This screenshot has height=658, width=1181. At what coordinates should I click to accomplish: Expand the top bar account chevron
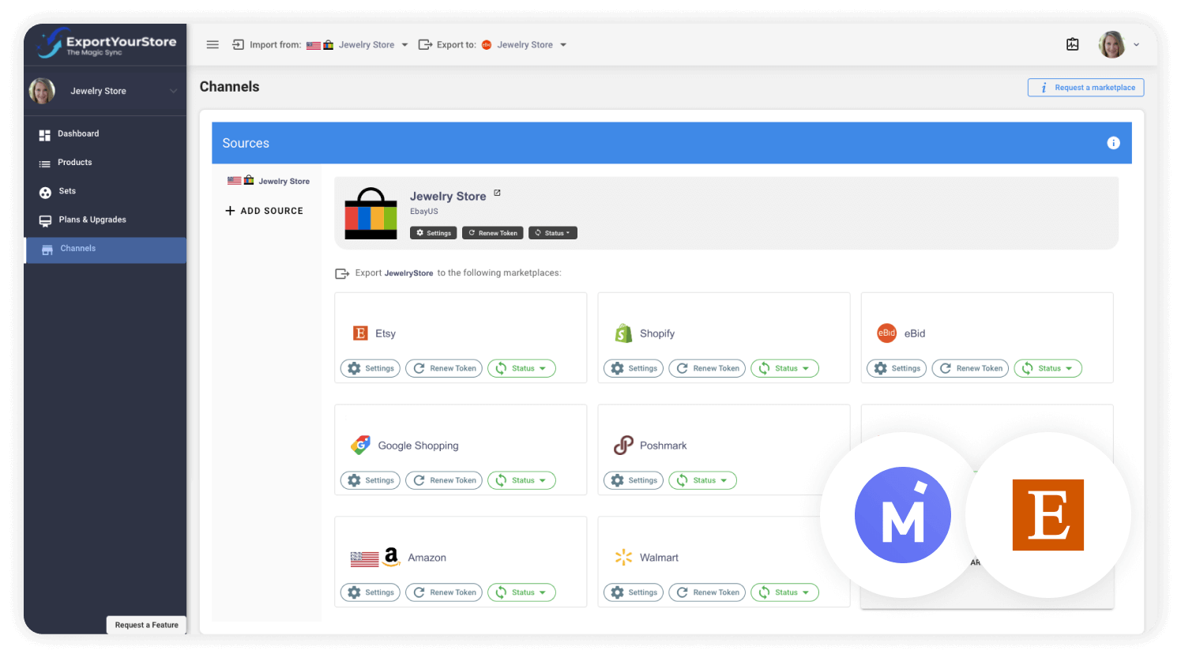click(x=1137, y=45)
